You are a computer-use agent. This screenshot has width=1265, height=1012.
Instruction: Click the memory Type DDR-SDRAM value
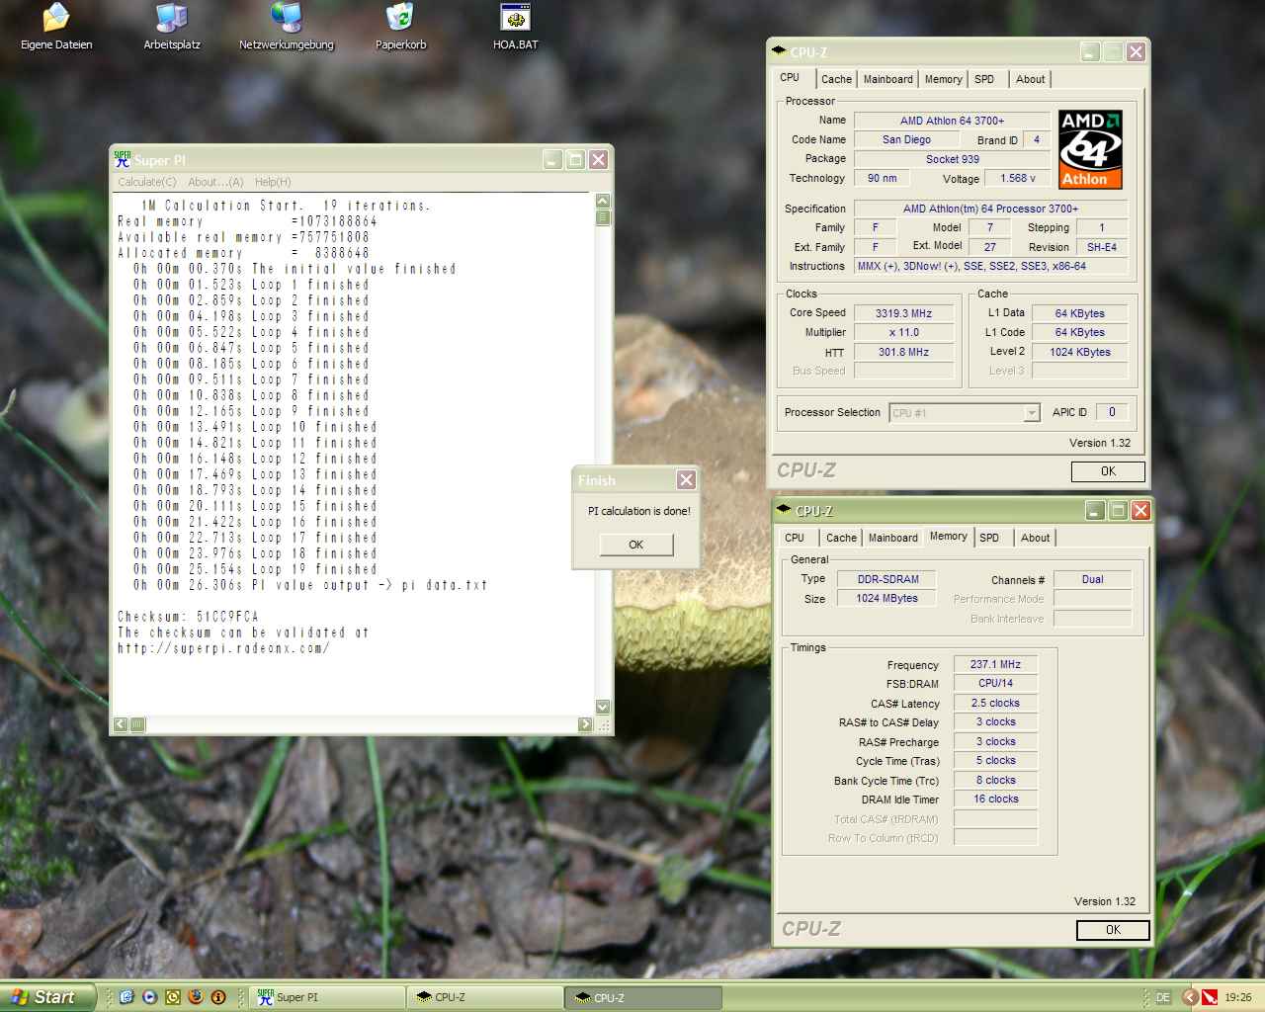coord(887,579)
